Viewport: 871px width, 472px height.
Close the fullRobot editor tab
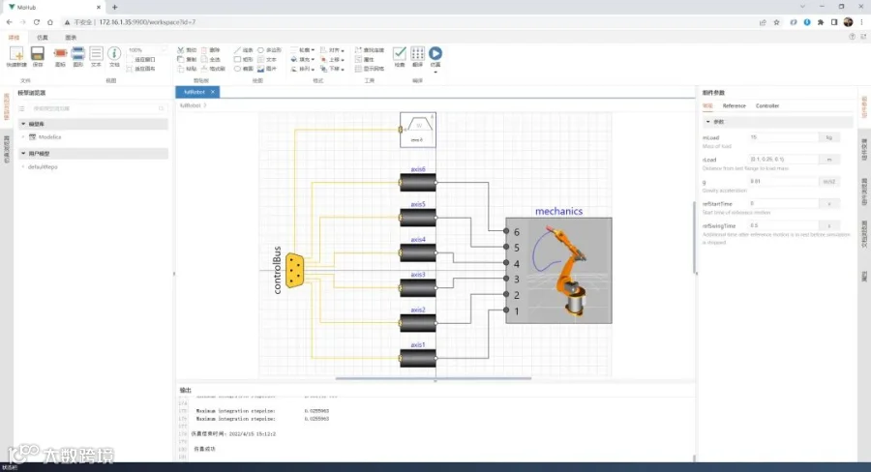point(213,92)
